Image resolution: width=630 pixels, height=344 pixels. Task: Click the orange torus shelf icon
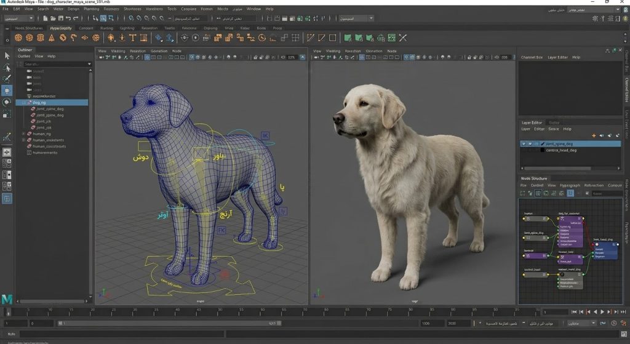tap(63, 38)
